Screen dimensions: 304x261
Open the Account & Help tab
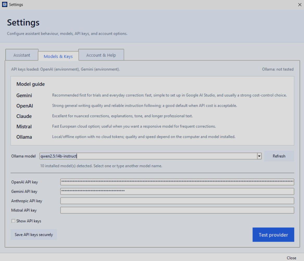101,55
